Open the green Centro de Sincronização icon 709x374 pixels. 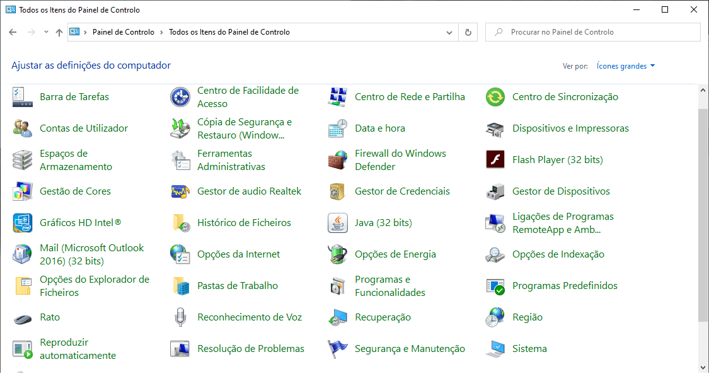pos(495,97)
